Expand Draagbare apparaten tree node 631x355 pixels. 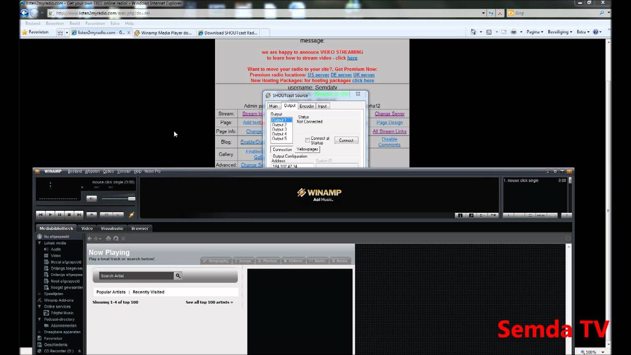click(x=39, y=332)
